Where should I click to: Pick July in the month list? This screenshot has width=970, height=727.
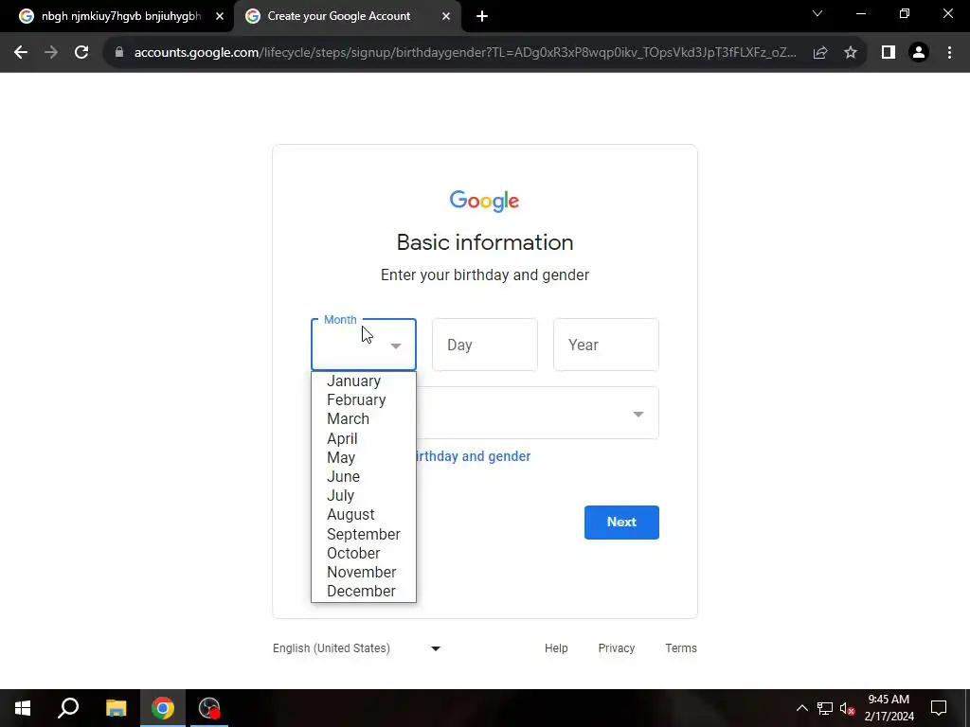[364, 496]
